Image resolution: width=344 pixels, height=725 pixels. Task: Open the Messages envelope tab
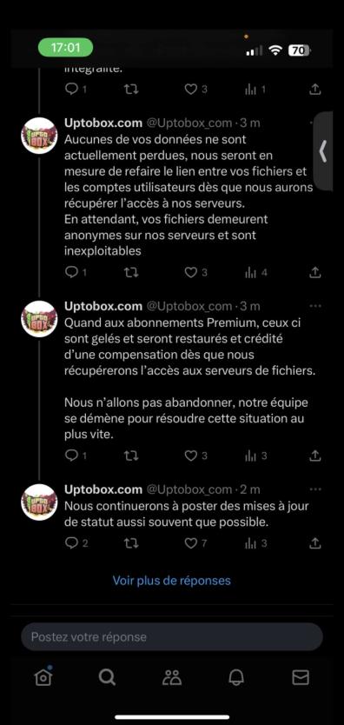[x=301, y=677]
